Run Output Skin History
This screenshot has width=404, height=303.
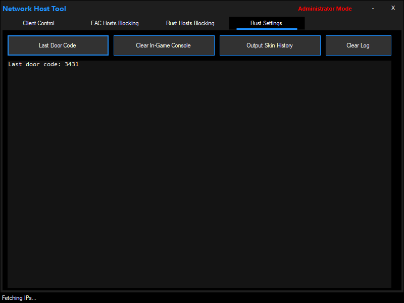(x=270, y=45)
